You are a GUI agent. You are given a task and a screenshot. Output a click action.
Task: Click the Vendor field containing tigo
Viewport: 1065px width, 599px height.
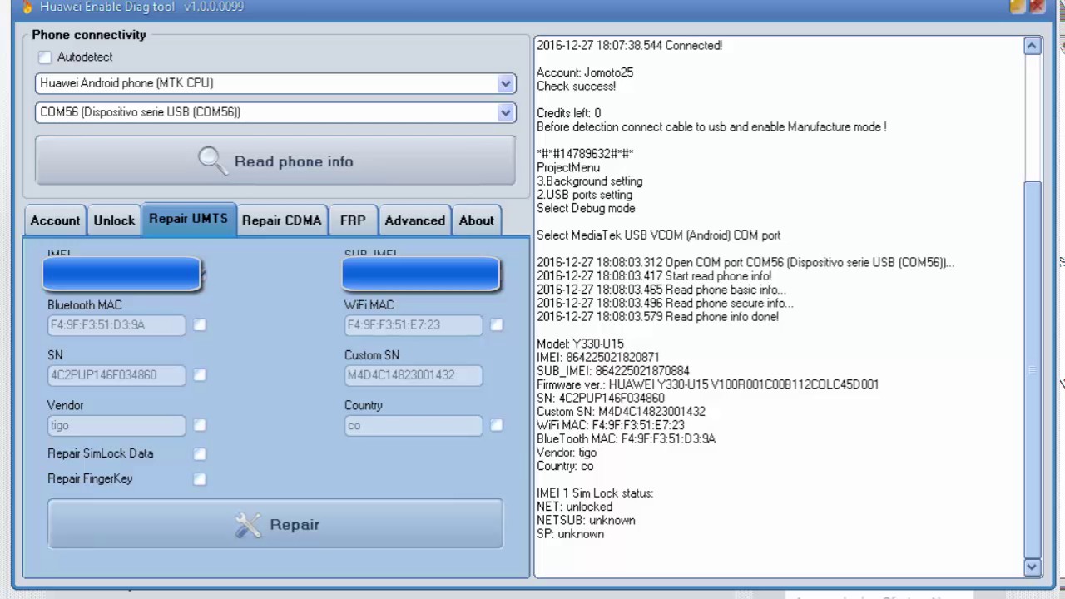tap(116, 425)
